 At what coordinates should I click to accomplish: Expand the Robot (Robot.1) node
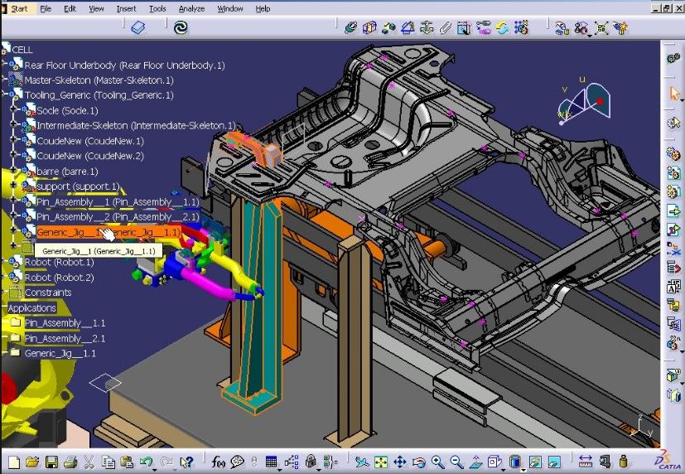tap(4, 262)
